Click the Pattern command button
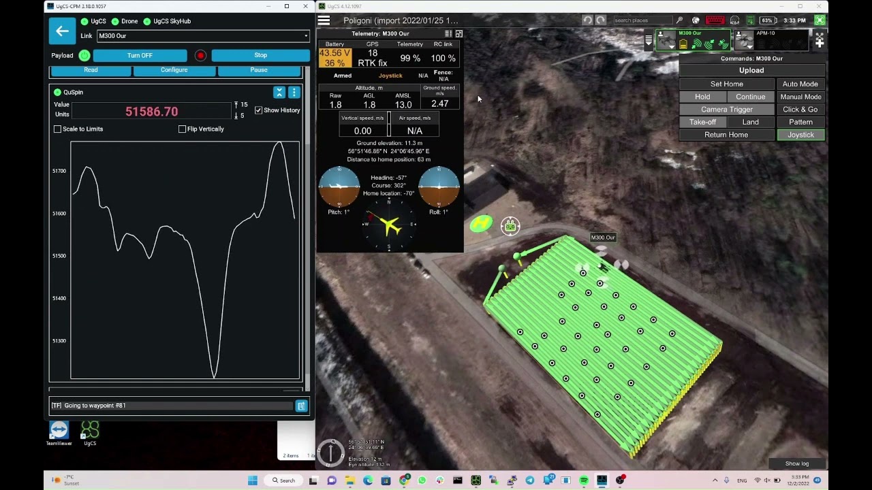872x490 pixels. pyautogui.click(x=800, y=122)
